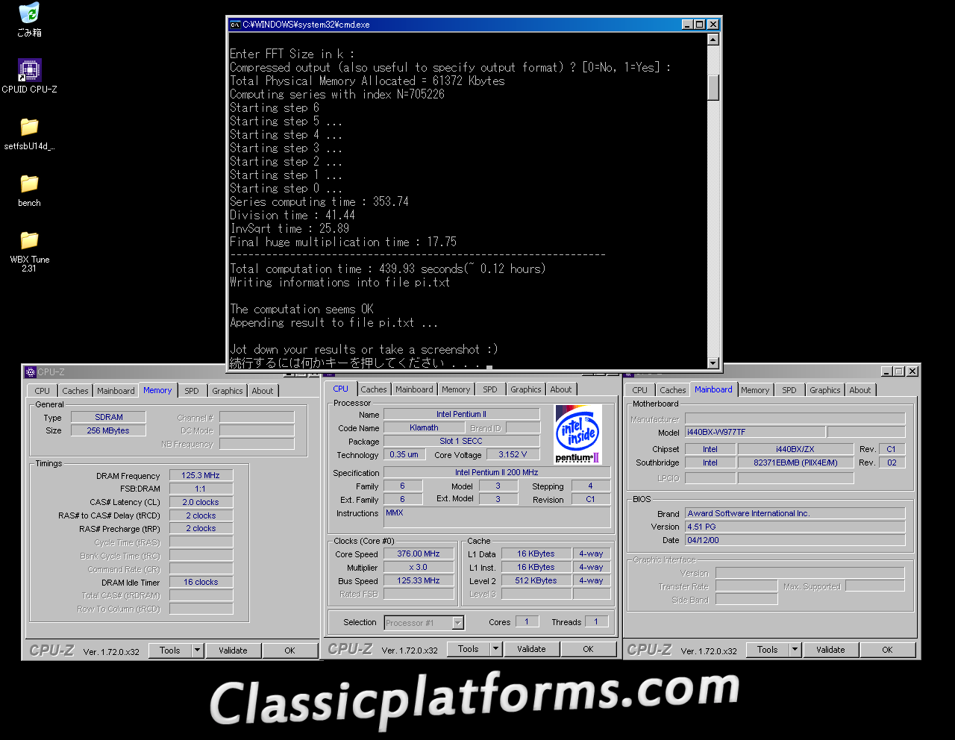955x740 pixels.
Task: Select Caches tab in right CPU-Z window
Action: click(x=673, y=390)
